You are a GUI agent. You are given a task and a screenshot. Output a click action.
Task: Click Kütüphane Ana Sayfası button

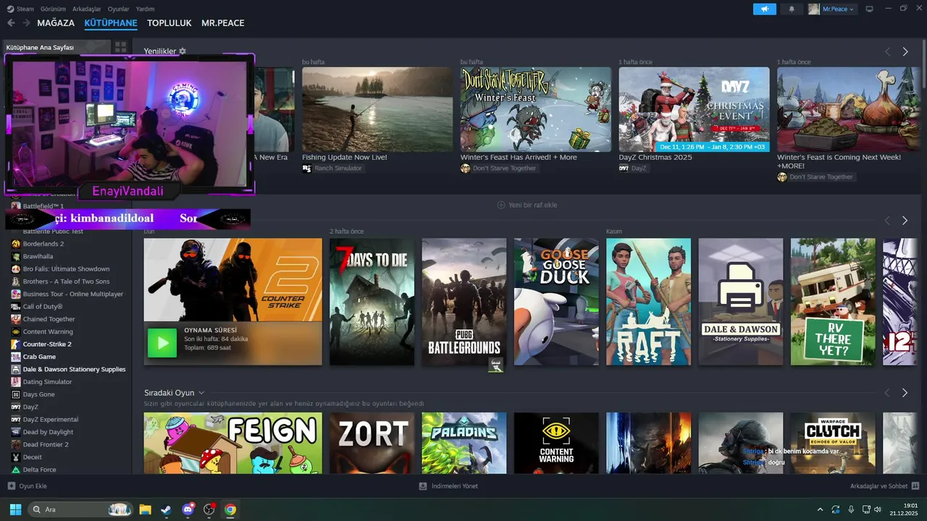click(57, 47)
